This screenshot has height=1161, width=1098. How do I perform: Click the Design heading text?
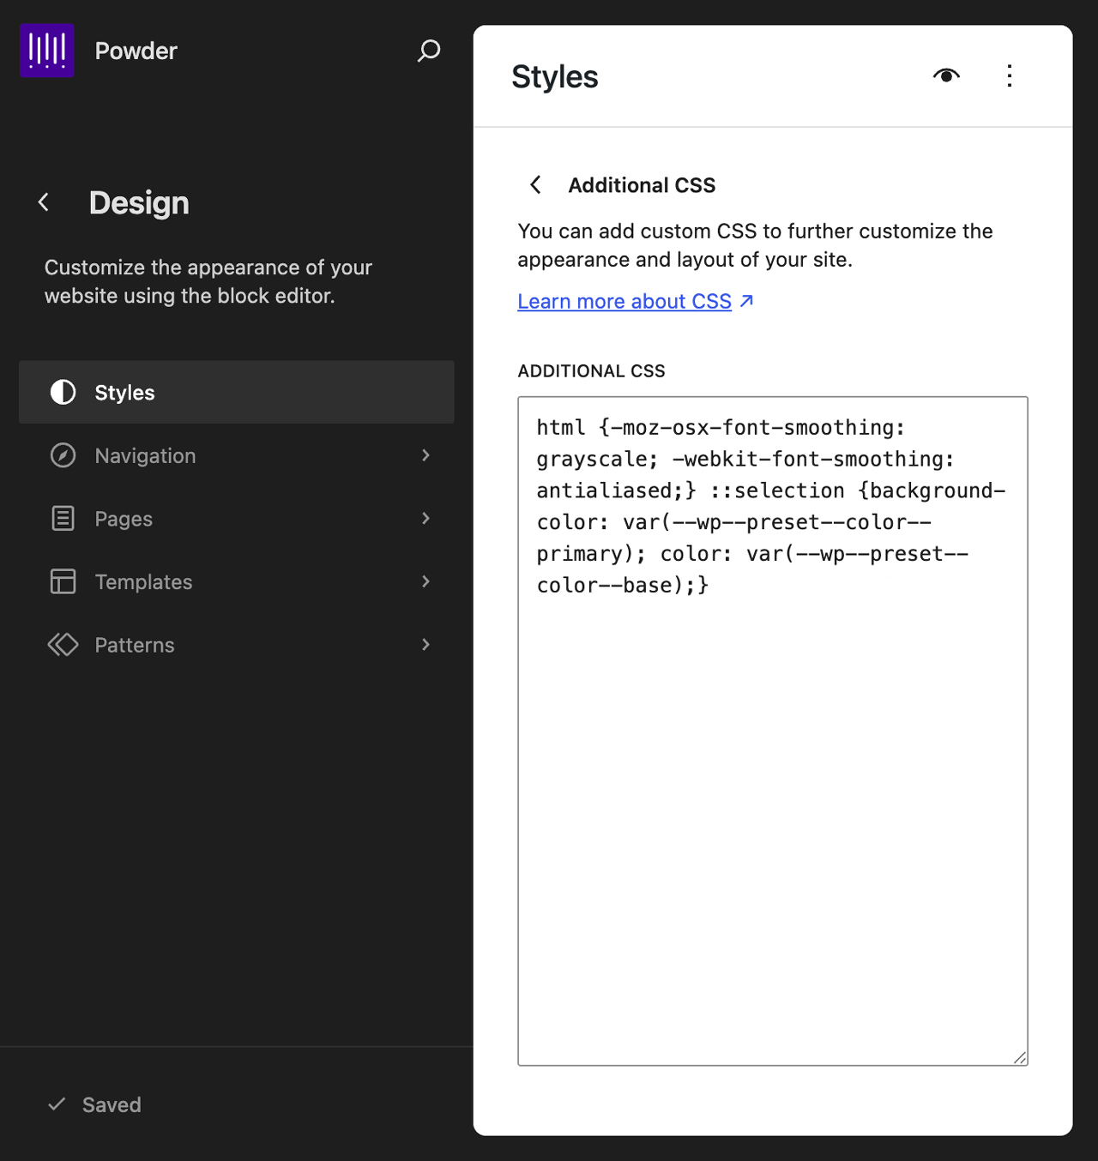point(139,203)
